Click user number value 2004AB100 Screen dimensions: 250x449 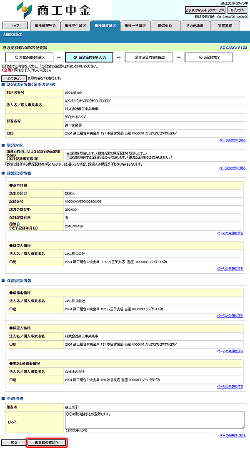(x=74, y=93)
